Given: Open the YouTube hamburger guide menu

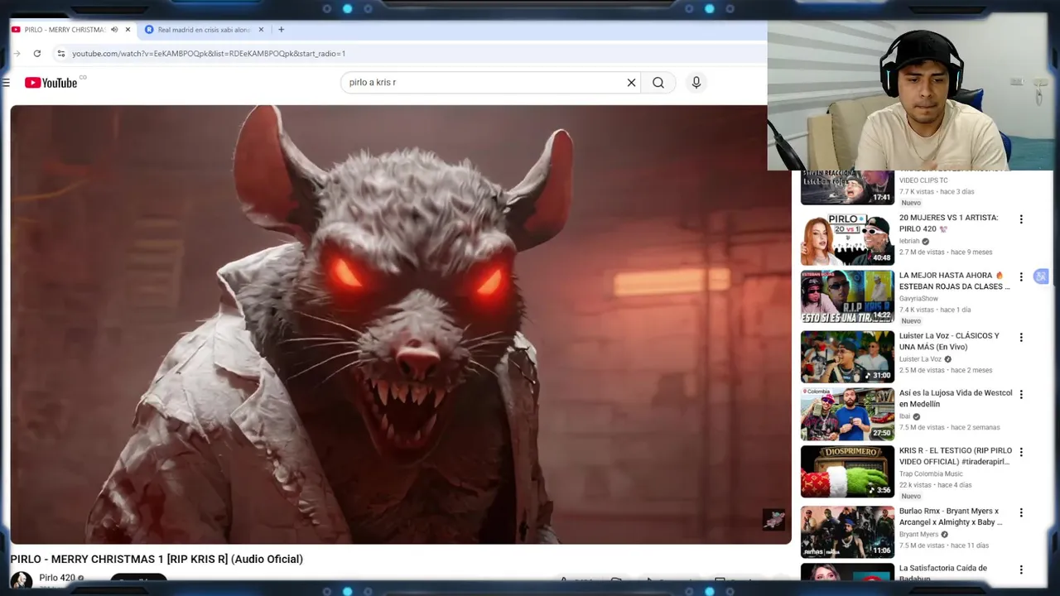Looking at the screenshot, I should (6, 83).
